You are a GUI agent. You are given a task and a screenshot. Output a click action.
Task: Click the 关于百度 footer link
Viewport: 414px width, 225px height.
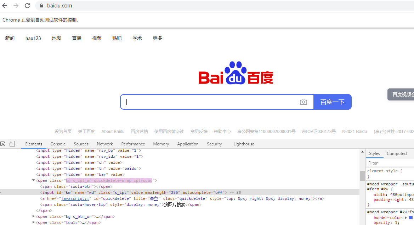coord(86,131)
